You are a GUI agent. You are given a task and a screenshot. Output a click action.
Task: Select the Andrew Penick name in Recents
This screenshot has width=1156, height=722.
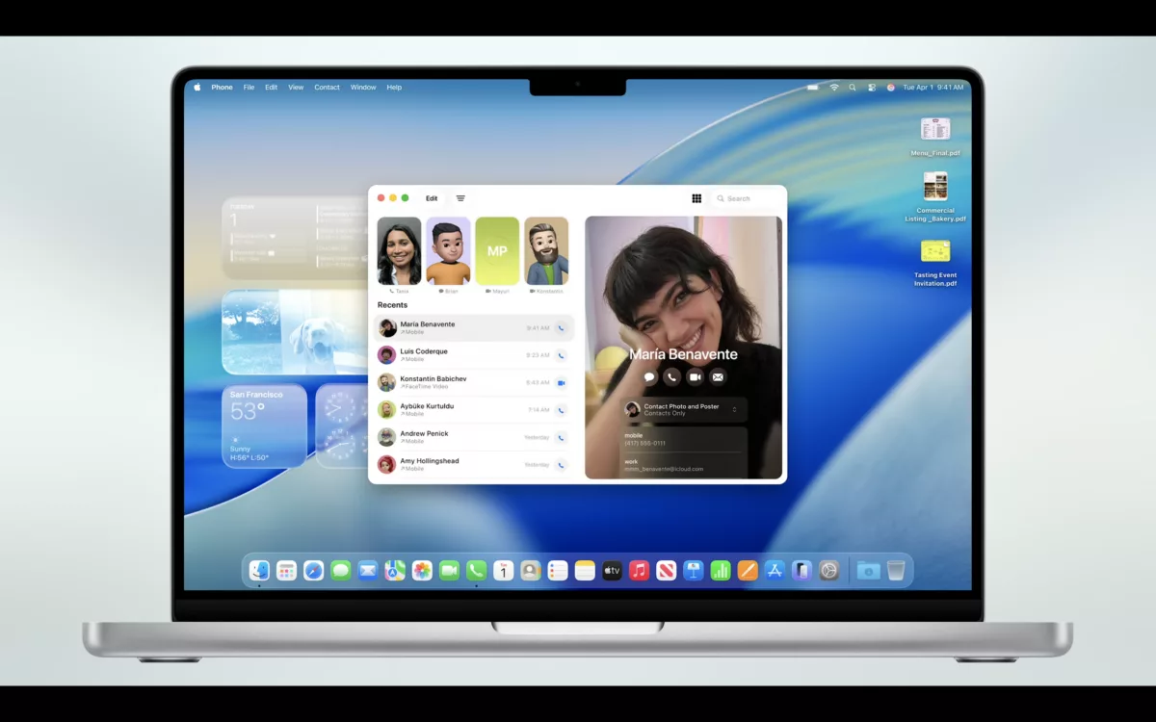click(x=425, y=433)
